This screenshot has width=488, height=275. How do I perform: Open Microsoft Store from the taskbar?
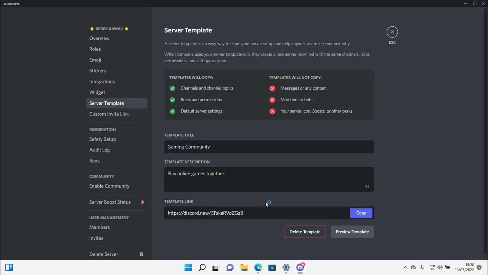[x=272, y=267]
